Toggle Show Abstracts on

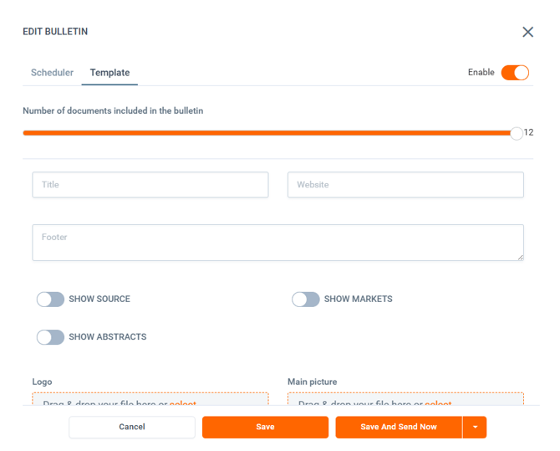[51, 337]
